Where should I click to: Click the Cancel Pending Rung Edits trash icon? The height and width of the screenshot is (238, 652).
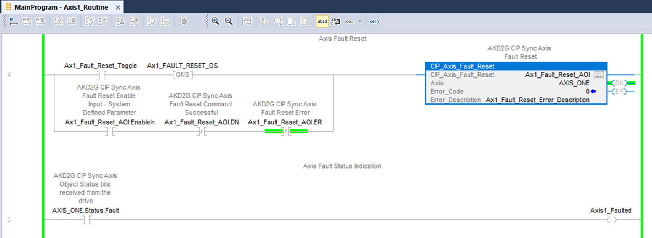[40, 21]
